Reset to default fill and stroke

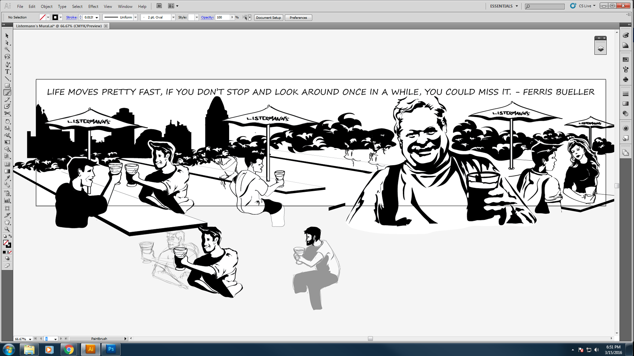point(5,236)
